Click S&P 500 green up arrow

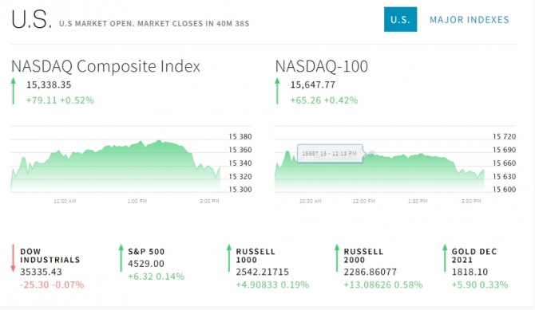click(121, 258)
